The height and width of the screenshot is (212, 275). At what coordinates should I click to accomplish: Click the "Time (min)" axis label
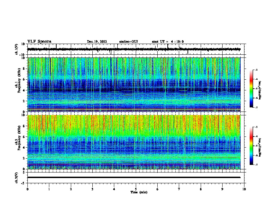coord(139,192)
